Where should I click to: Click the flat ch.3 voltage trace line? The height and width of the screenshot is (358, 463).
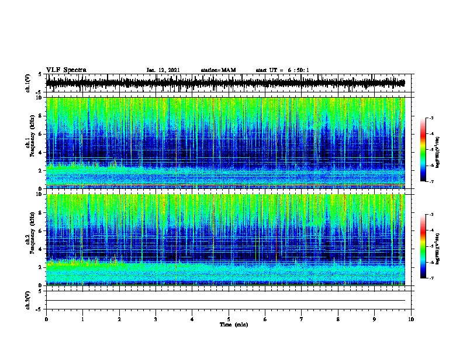pos(226,301)
